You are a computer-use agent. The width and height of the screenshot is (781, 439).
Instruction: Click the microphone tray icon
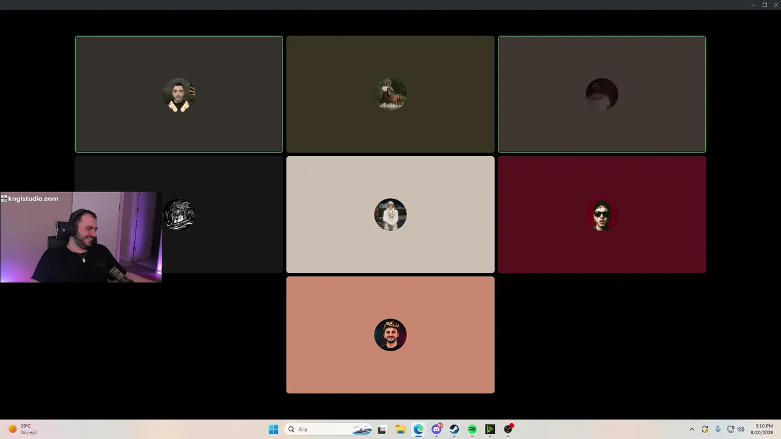coord(718,429)
